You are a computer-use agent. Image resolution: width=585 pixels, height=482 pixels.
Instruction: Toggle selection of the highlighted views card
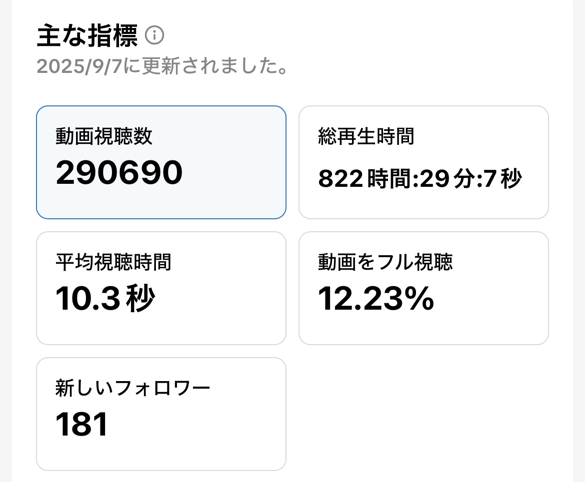tap(161, 162)
